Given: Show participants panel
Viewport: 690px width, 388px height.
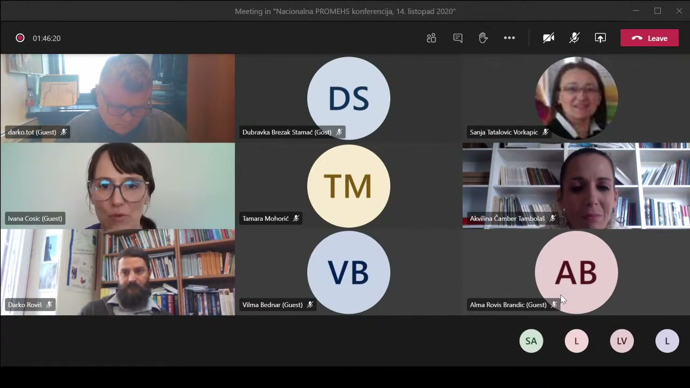Looking at the screenshot, I should (431, 38).
